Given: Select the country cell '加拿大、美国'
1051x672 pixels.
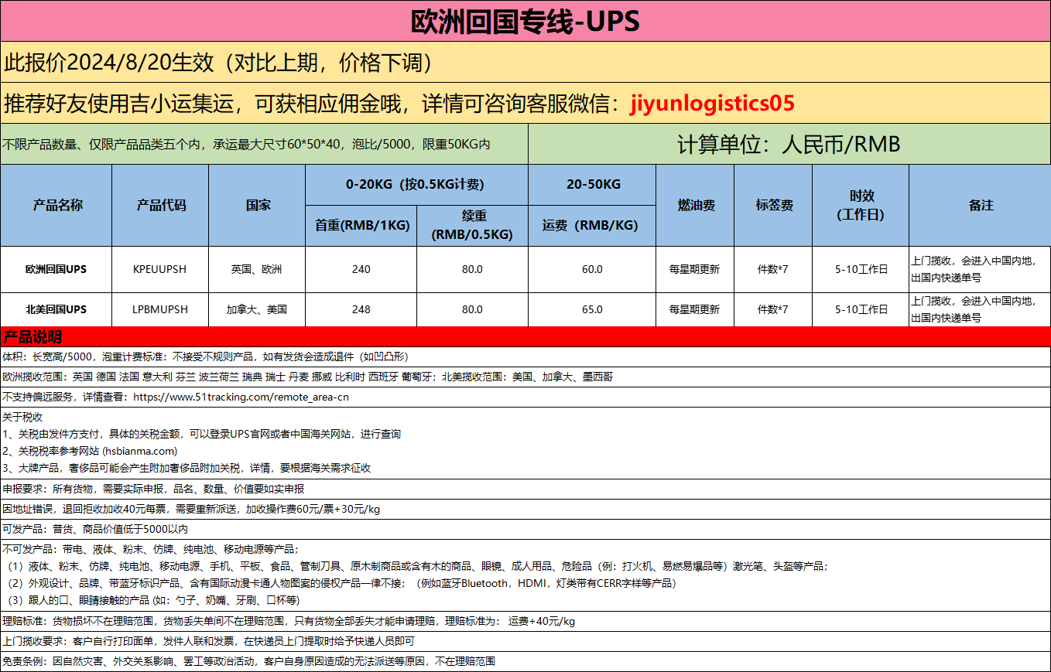Looking at the screenshot, I should tap(257, 309).
